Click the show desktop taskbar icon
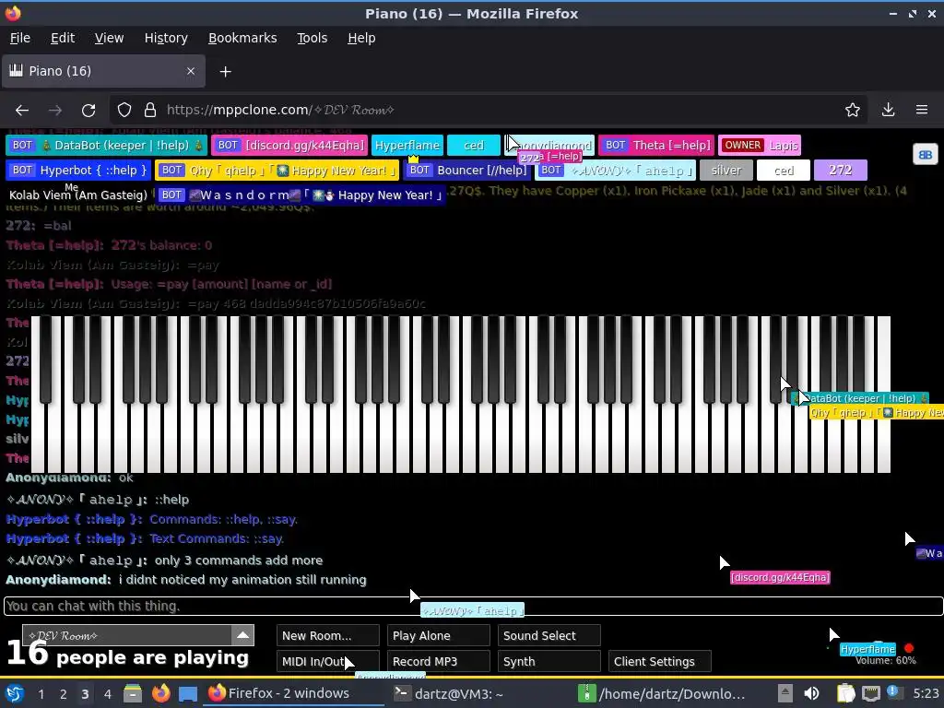The height and width of the screenshot is (708, 944). (x=188, y=693)
